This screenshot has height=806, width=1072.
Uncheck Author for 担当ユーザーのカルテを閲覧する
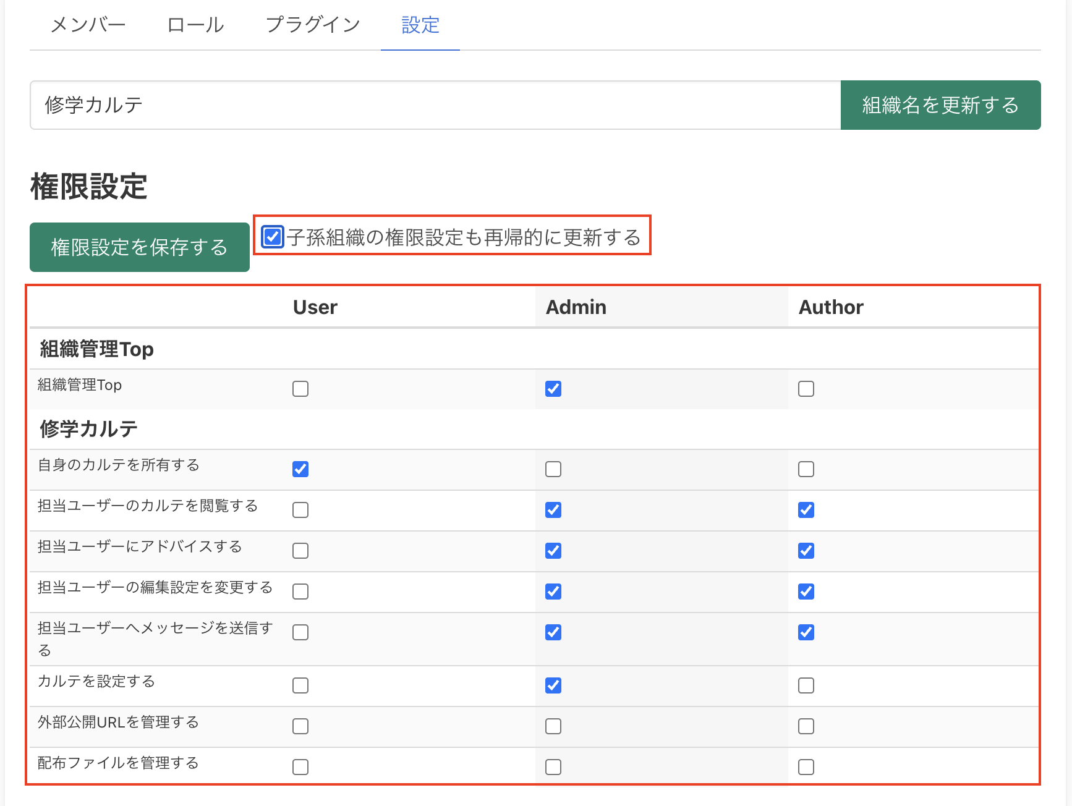click(806, 510)
